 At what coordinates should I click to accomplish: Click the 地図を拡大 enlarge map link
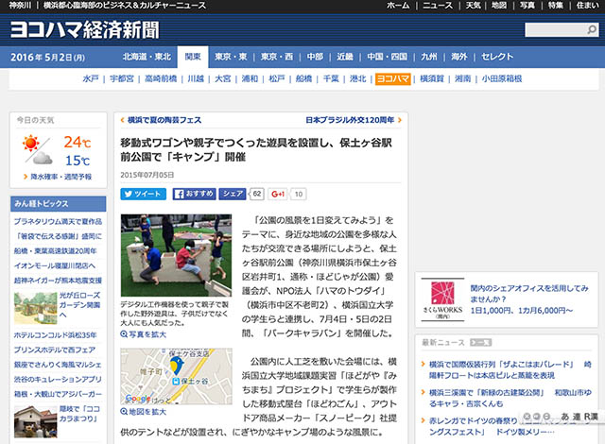click(147, 412)
